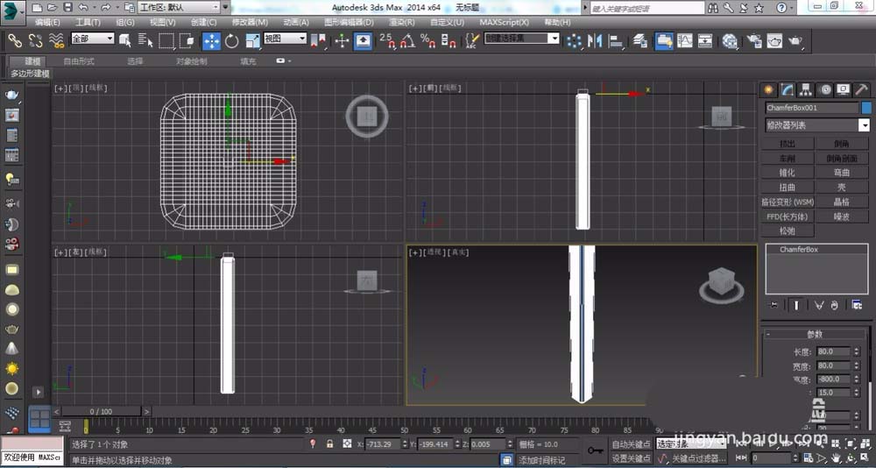This screenshot has height=468, width=876.
Task: Apply the Extrude (挤出) modifier button
Action: point(788,144)
